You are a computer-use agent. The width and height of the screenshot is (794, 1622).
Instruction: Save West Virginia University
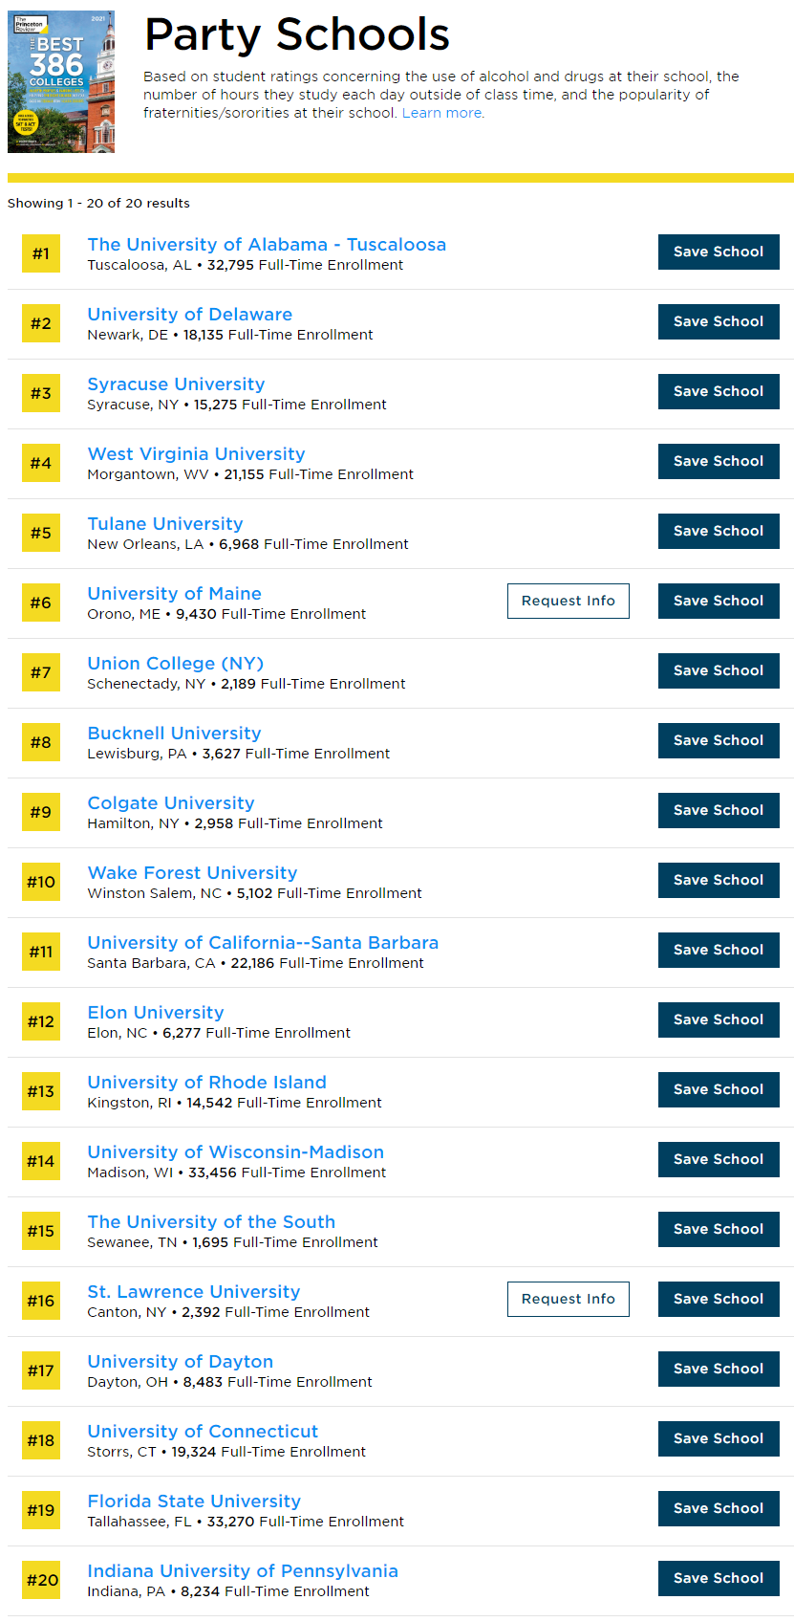[x=719, y=461]
